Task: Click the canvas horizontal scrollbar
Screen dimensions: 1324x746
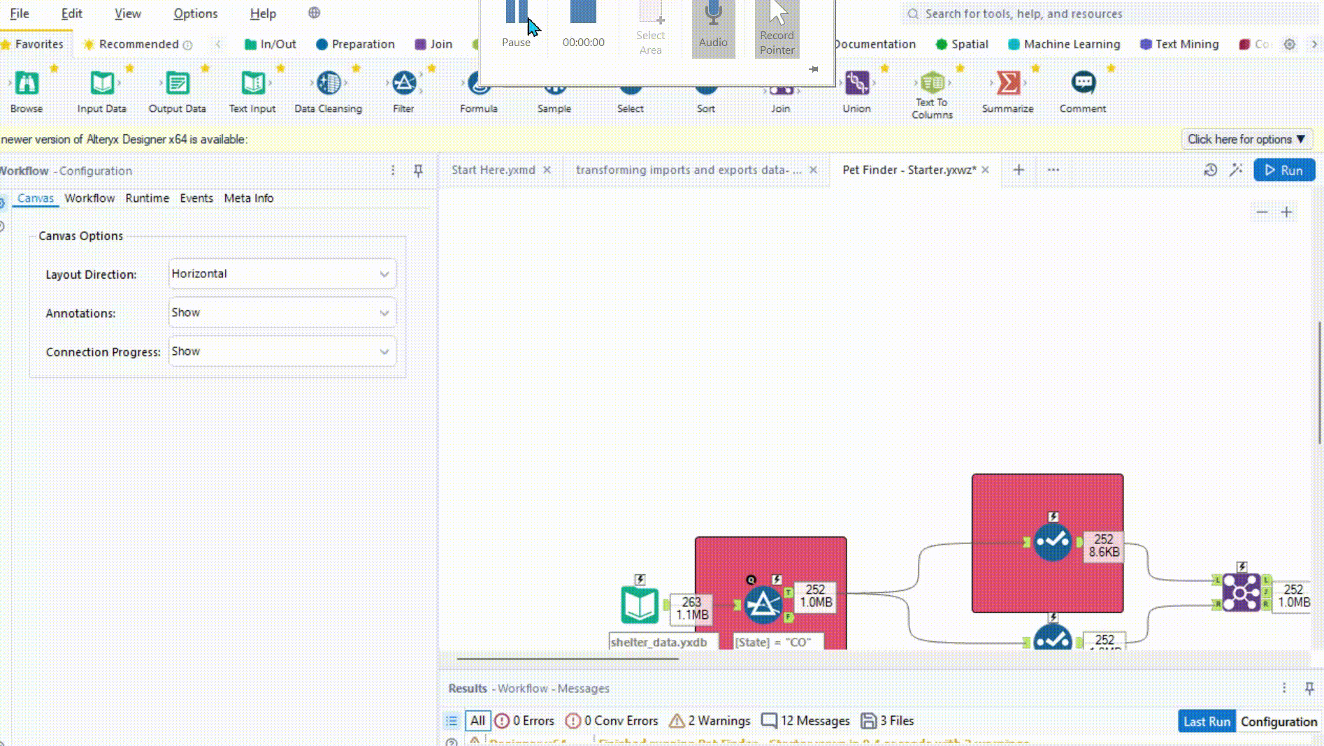Action: [568, 658]
